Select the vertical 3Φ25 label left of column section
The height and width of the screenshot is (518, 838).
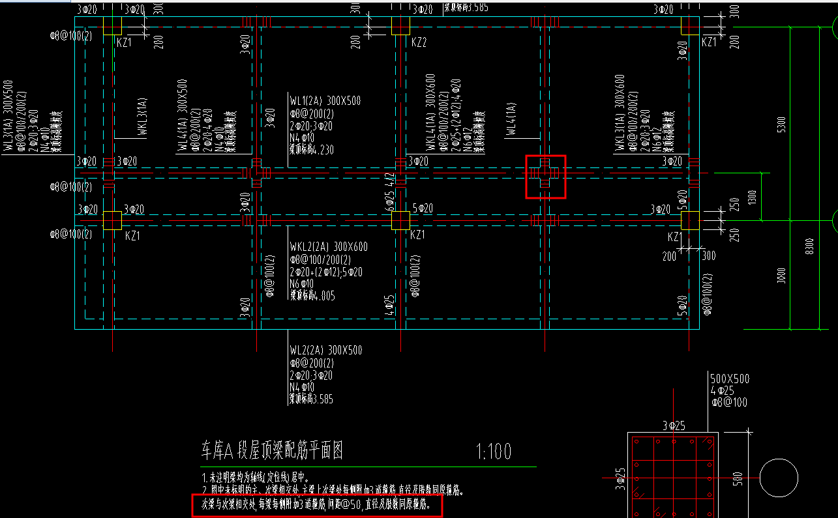(620, 478)
